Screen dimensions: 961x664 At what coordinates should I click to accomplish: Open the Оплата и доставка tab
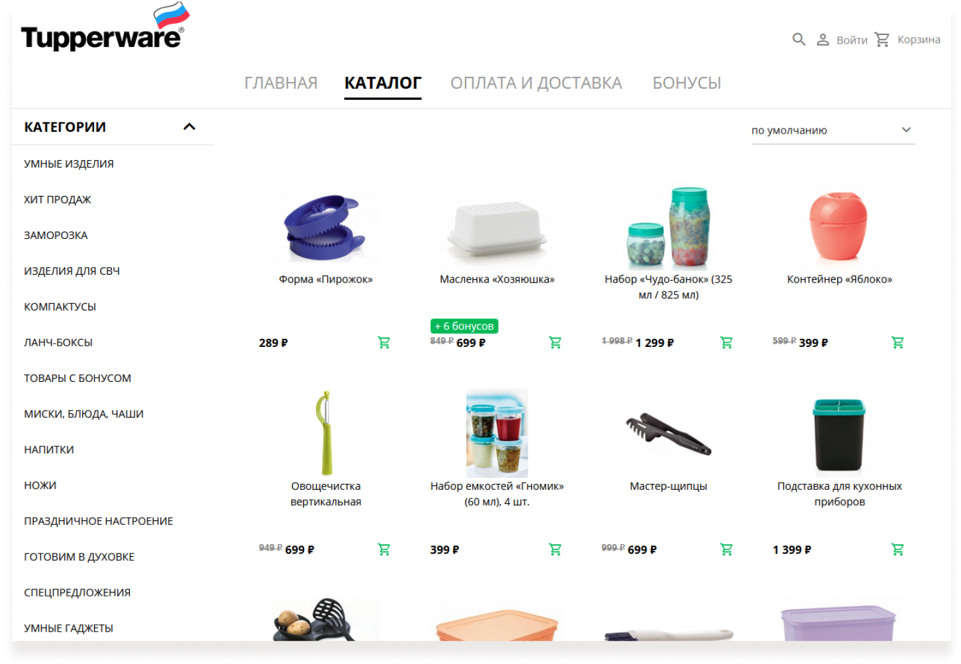pyautogui.click(x=536, y=83)
